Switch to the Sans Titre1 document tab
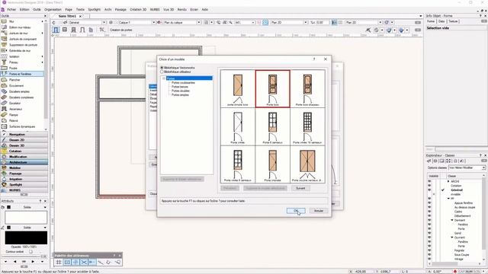The image size is (488, 274). coord(67,16)
